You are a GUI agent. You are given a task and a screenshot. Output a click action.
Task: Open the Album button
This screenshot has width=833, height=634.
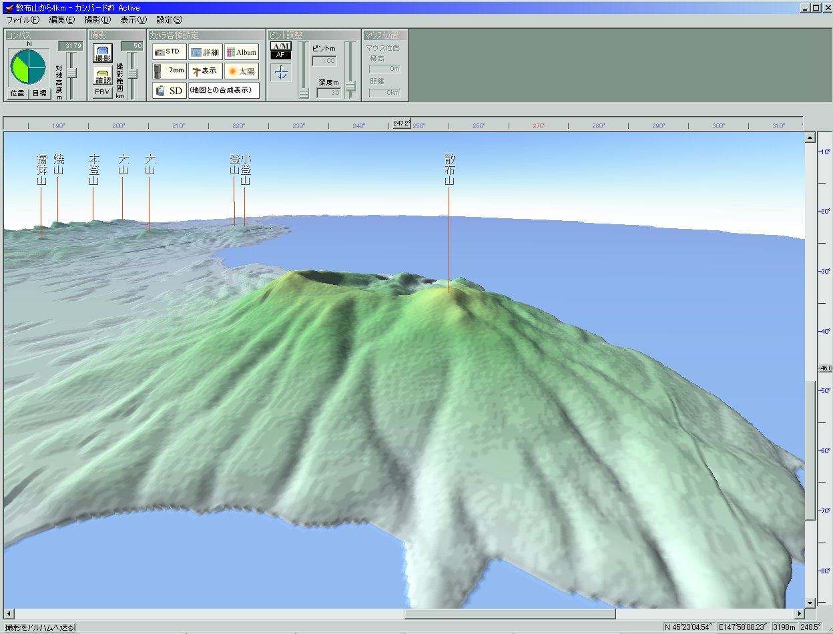[241, 52]
